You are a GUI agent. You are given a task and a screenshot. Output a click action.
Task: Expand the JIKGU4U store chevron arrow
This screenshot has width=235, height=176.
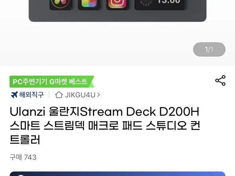(98, 95)
